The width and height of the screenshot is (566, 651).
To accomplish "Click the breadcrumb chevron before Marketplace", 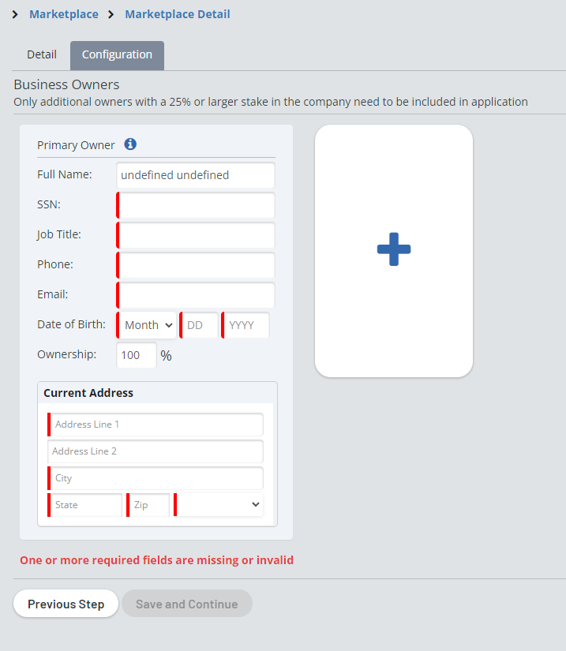I will click(x=16, y=14).
